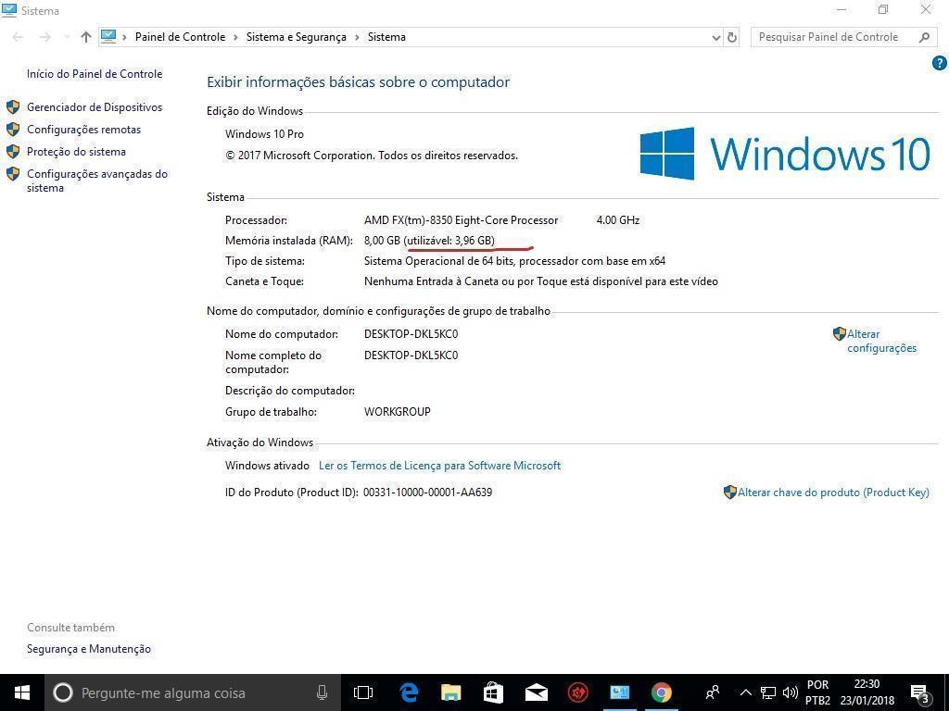Click the WORKGROUP value
Viewport: 949px width, 711px height.
397,412
